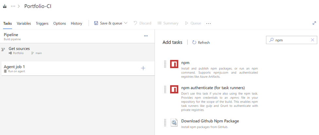Screen dimensions: 319x135
Task: Open the Options tab
Action: click(x=60, y=24)
